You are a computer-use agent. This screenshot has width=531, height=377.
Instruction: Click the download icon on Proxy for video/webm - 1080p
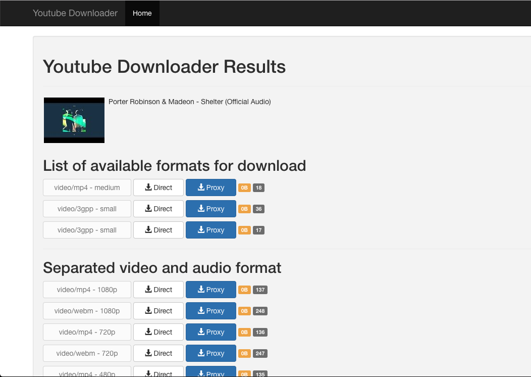coord(200,310)
